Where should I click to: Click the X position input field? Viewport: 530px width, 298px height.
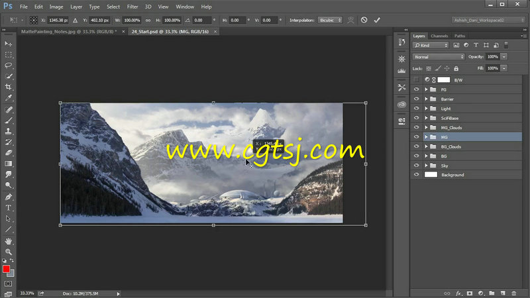coord(58,21)
